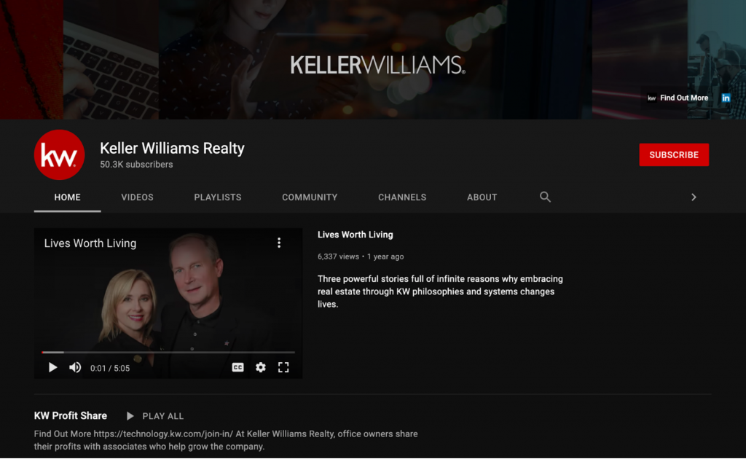
Task: Click the Three powerful stories description
Action: point(440,291)
